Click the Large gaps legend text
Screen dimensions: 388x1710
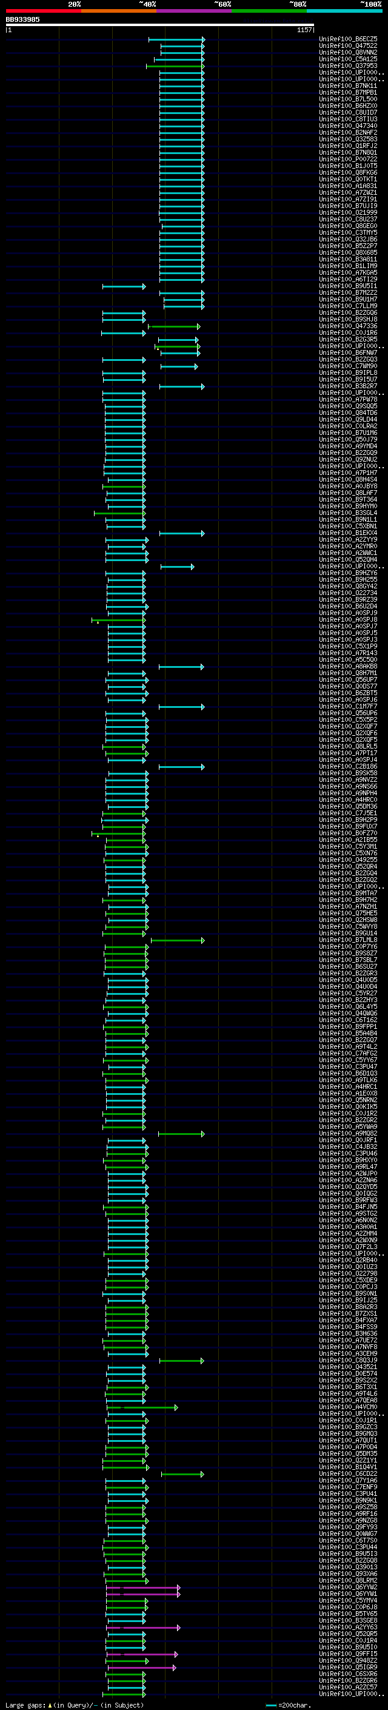tap(25, 1705)
